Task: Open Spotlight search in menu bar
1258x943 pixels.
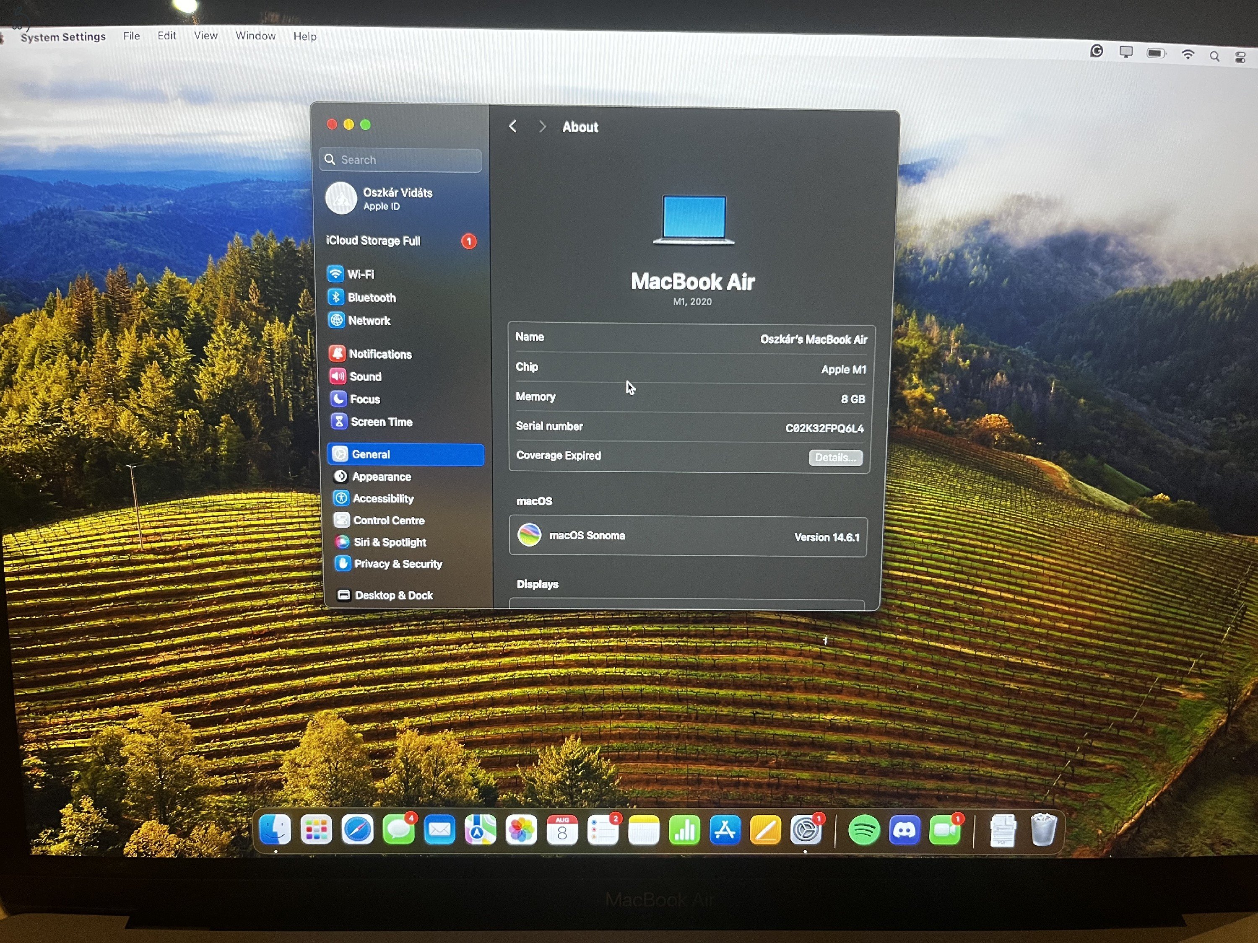Action: point(1214,56)
